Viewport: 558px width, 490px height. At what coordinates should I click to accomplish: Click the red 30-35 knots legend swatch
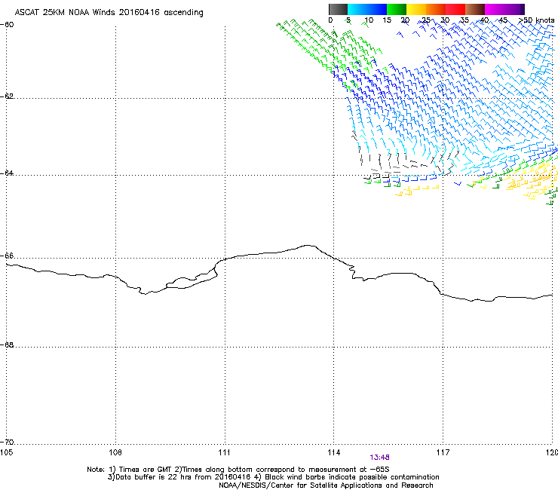(x=455, y=9)
